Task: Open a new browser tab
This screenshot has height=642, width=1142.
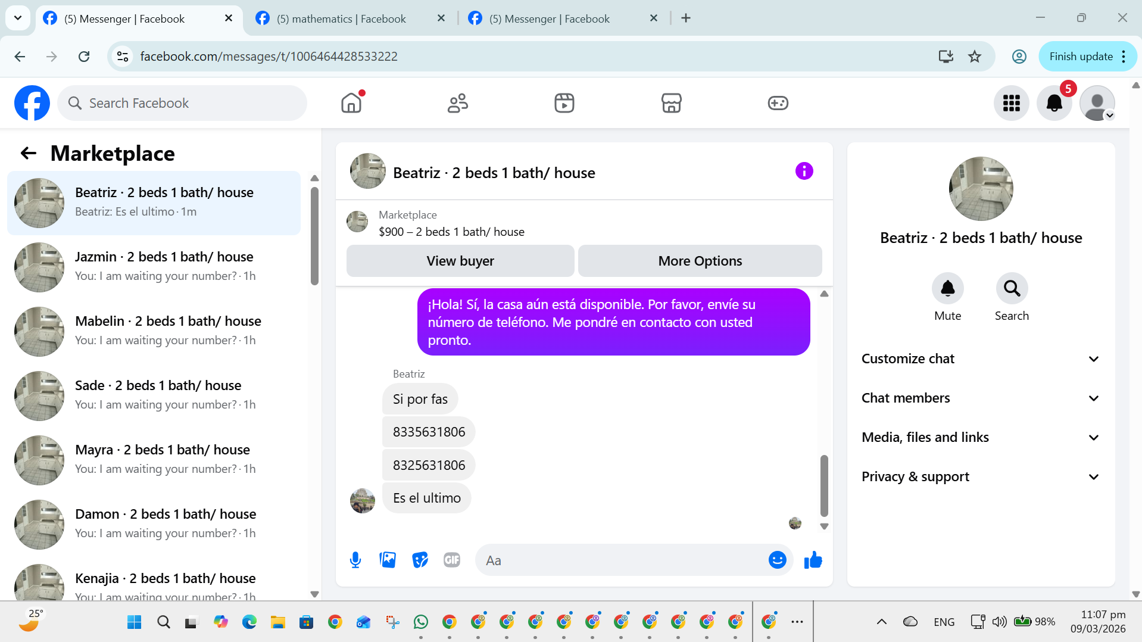Action: 686,18
